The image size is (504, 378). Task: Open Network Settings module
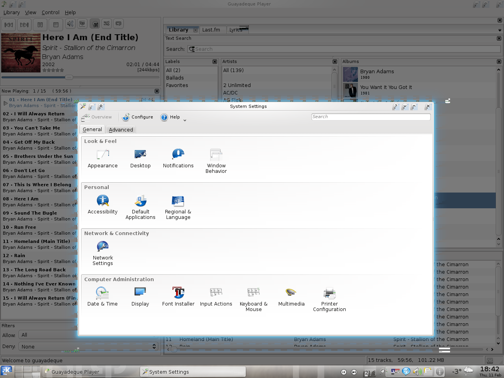pyautogui.click(x=102, y=253)
